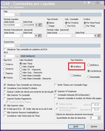Decrease Quantidade de dias de descanso
This screenshot has height=131, width=105.
pos(99,119)
